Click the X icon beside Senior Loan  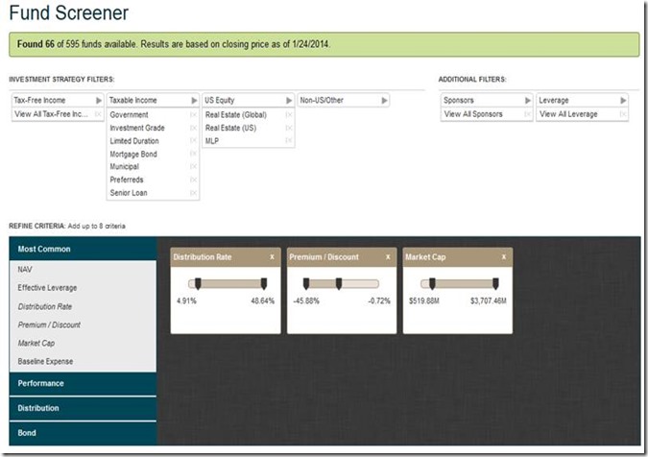[x=193, y=193]
